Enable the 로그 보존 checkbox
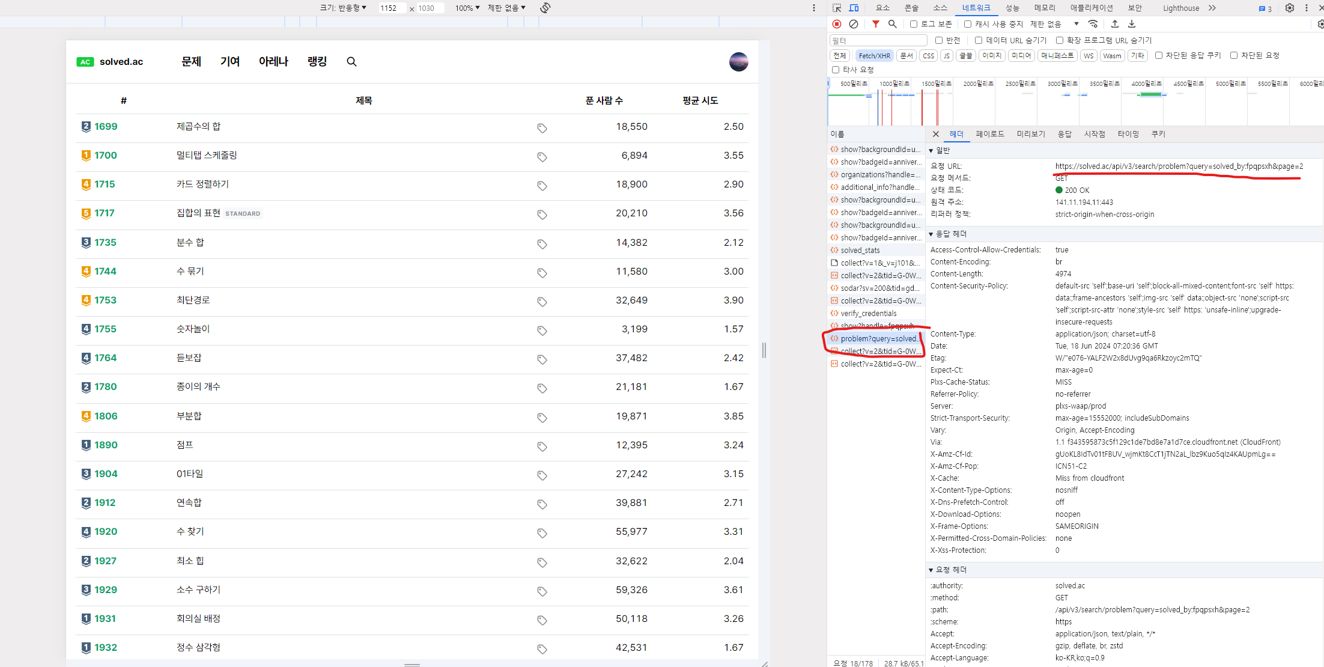 [x=914, y=24]
